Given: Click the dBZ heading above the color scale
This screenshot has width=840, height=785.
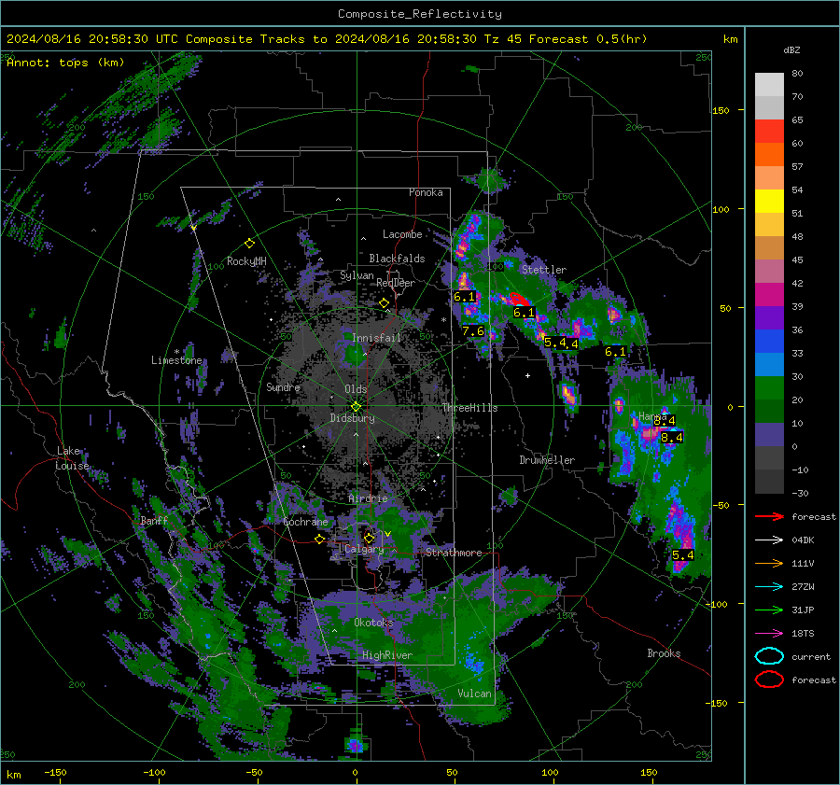Looking at the screenshot, I should [791, 49].
